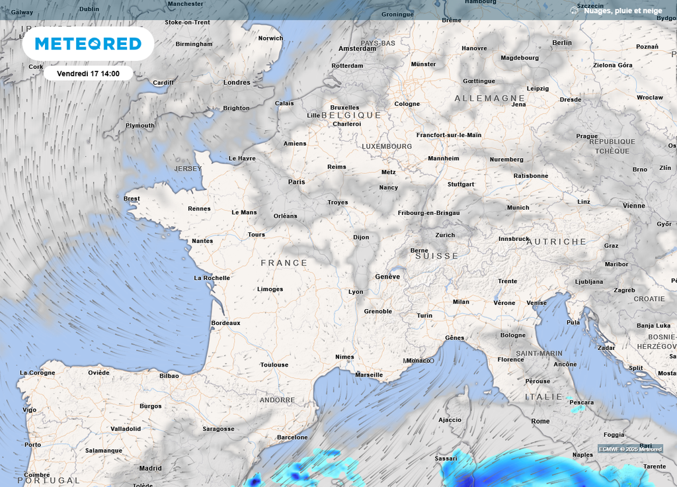Viewport: 677px width, 487px height.
Task: Click Barcelone on the map
Action: pos(292,437)
